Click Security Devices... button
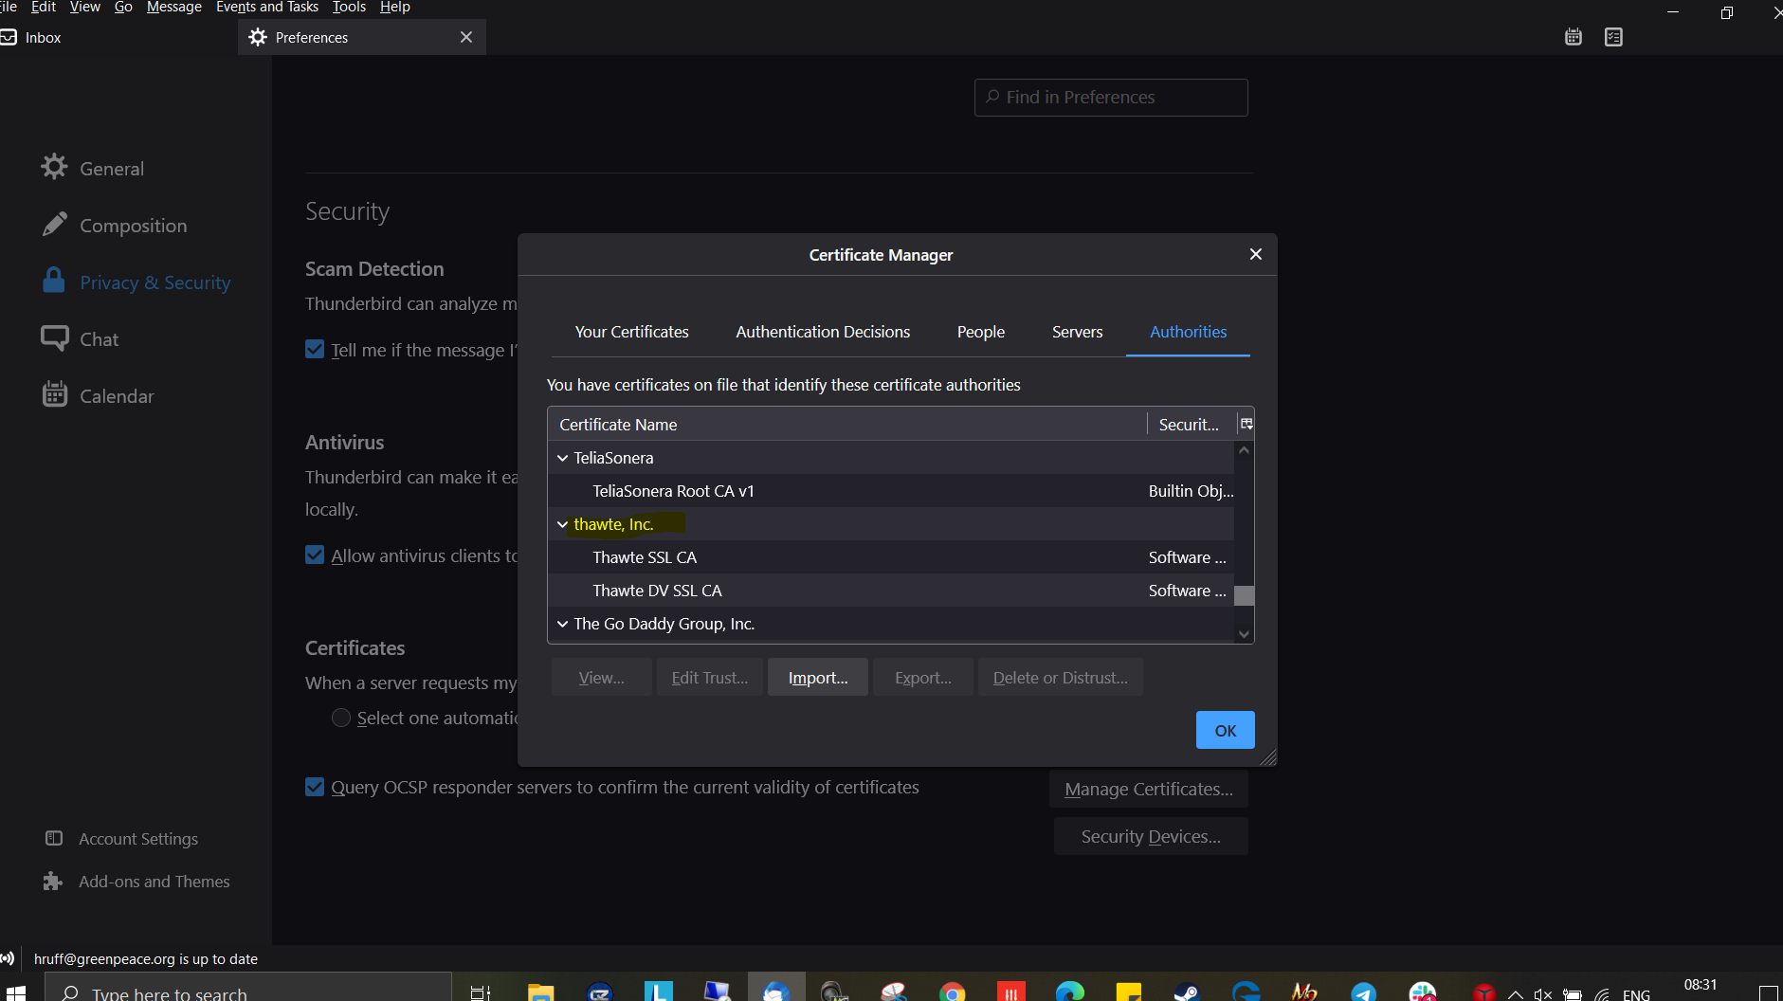 (1151, 836)
